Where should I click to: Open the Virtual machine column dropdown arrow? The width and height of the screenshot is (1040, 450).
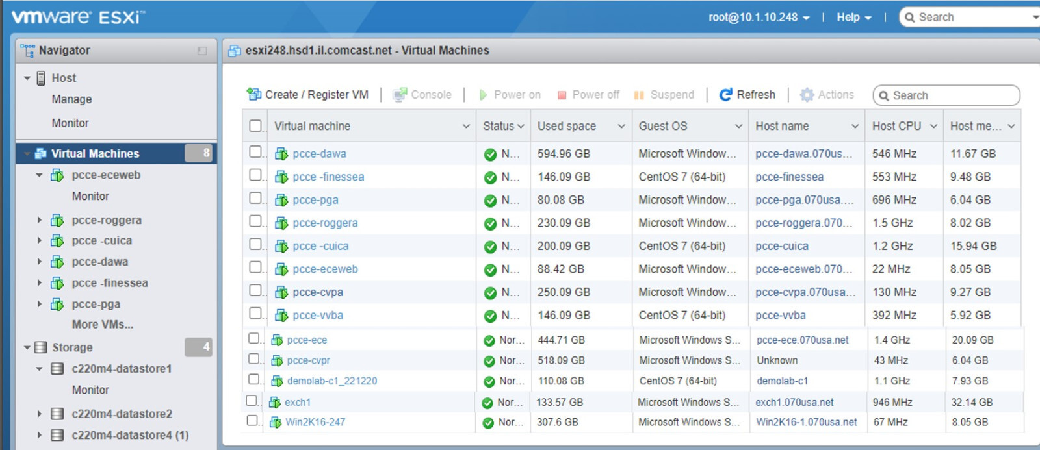coord(466,127)
